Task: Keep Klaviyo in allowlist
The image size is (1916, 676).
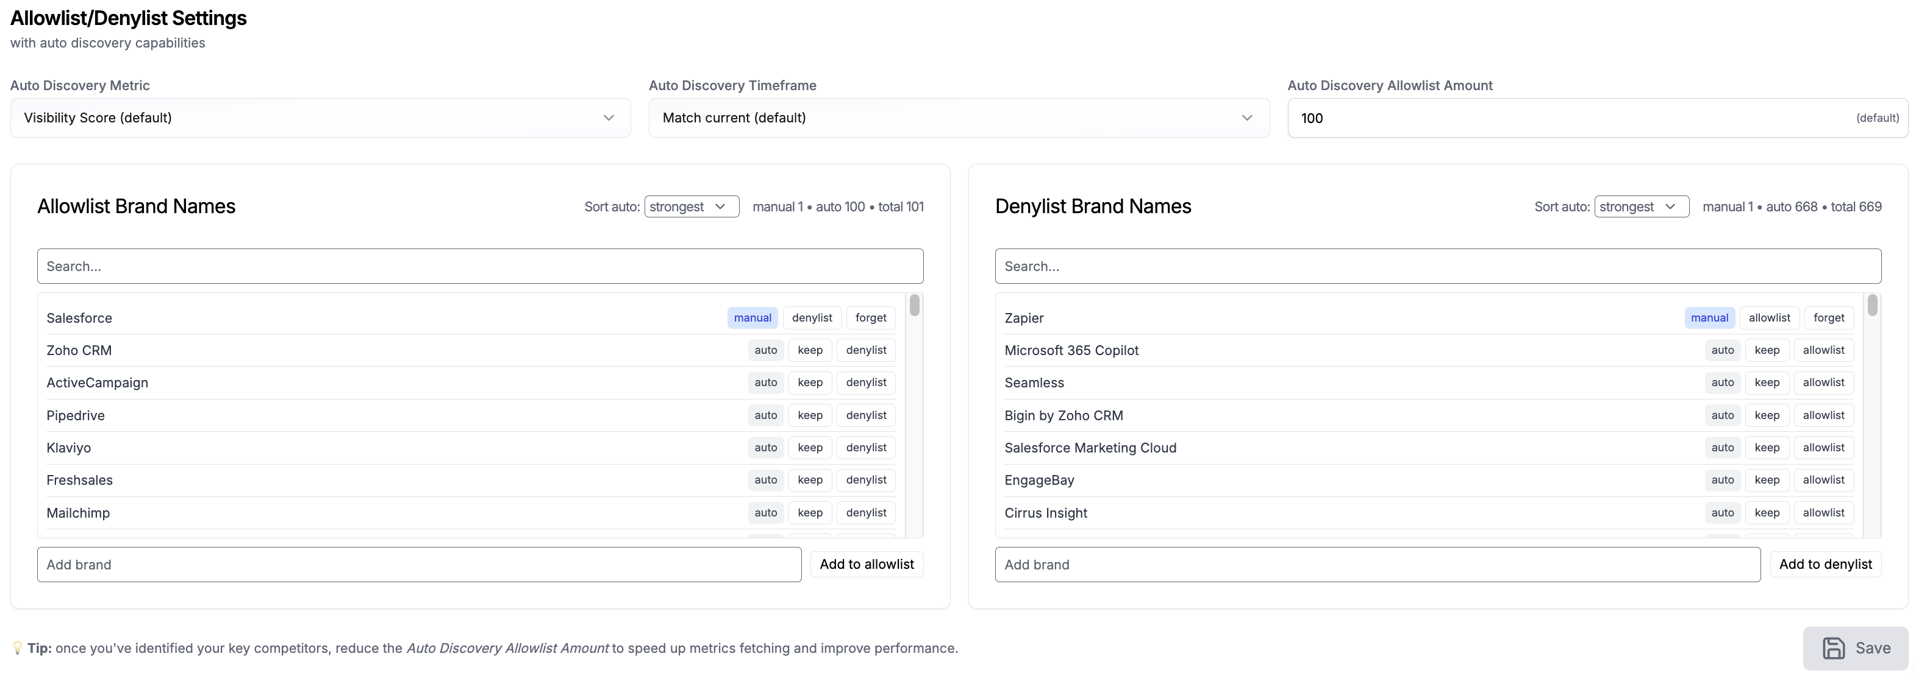Action: [810, 447]
